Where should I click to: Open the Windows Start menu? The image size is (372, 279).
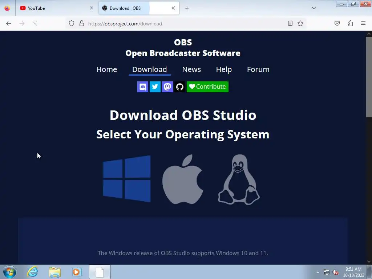[x=10, y=272]
